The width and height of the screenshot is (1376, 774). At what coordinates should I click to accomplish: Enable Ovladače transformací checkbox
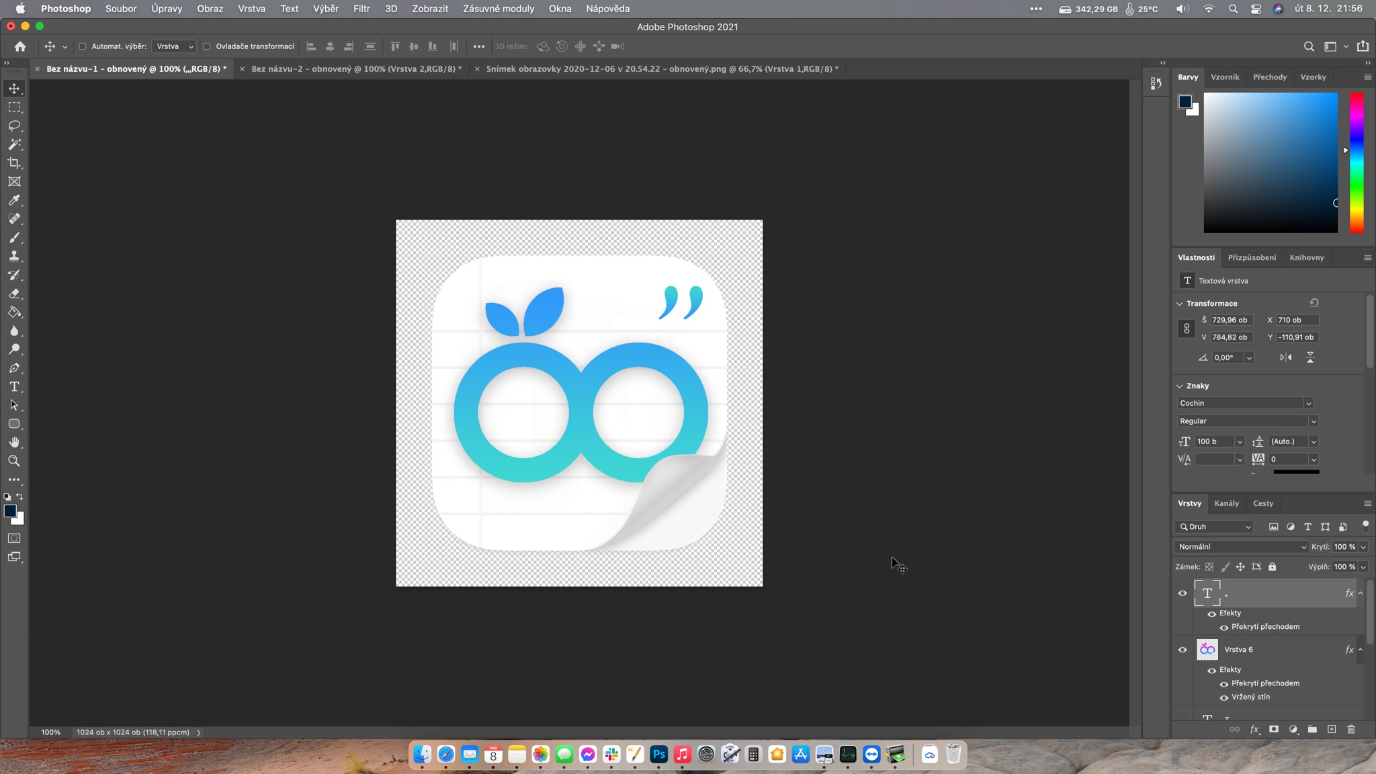point(207,46)
